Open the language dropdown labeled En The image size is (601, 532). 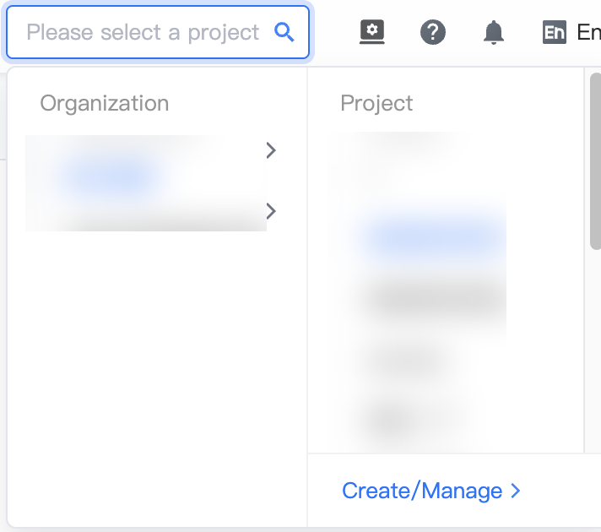pyautogui.click(x=588, y=32)
